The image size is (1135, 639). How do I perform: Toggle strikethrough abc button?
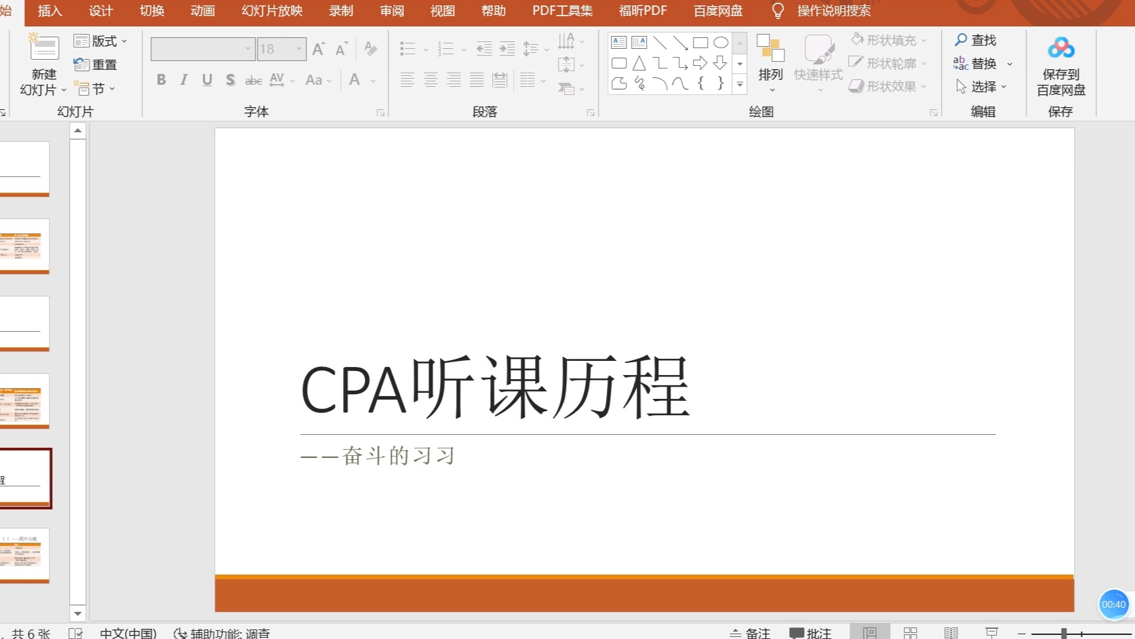[x=254, y=80]
